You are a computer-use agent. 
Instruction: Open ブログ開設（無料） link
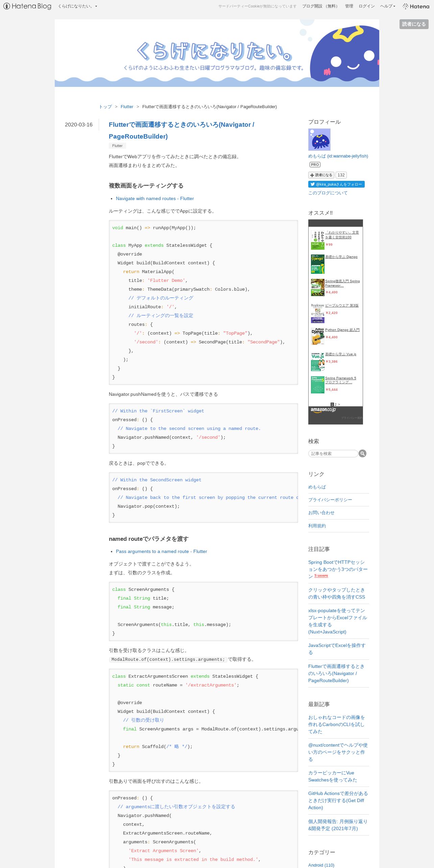point(320,6)
